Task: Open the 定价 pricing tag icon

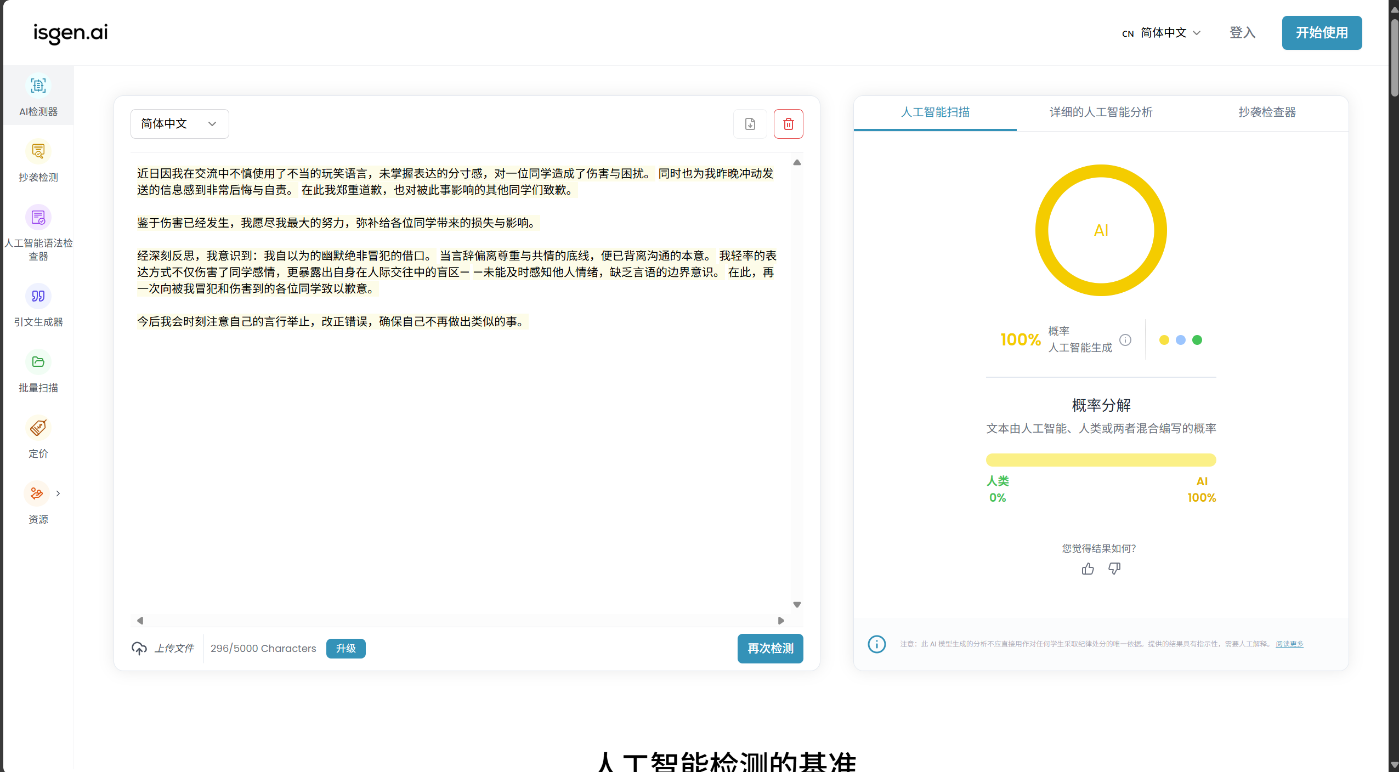Action: tap(38, 428)
